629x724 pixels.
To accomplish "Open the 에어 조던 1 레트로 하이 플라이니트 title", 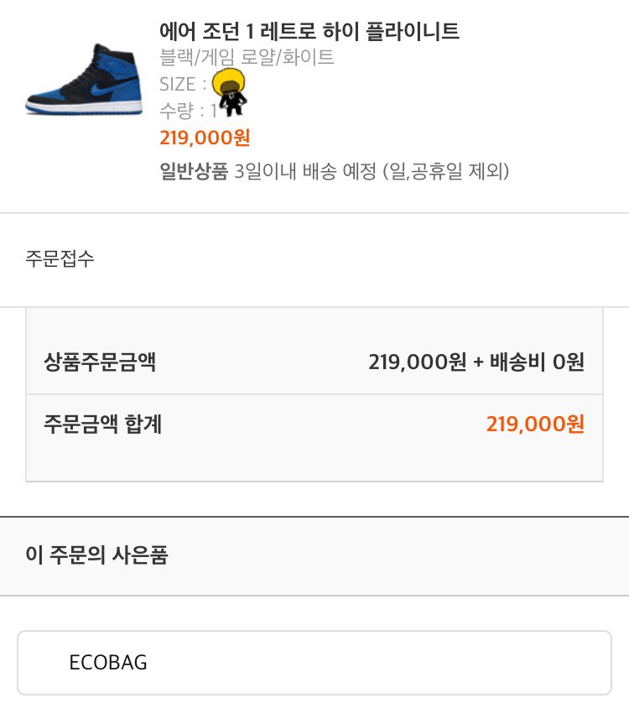I will click(309, 32).
